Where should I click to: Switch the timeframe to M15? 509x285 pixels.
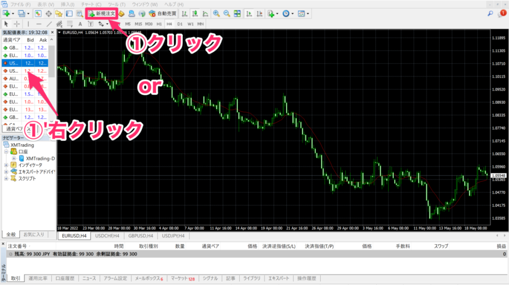(138, 24)
